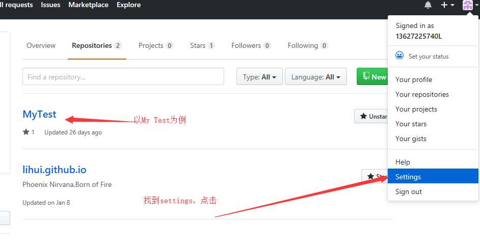480x247 pixels.
Task: Click the user avatar in header
Action: coord(467,5)
